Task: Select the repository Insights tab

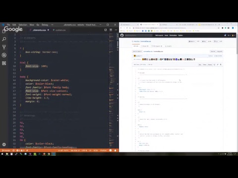Action: point(168,46)
